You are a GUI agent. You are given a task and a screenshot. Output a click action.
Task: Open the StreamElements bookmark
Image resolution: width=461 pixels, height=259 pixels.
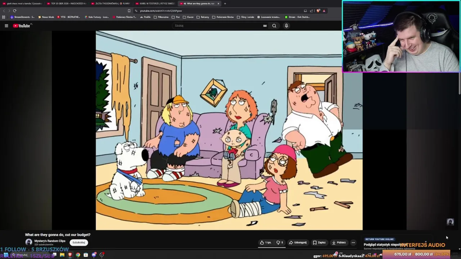pos(22,17)
